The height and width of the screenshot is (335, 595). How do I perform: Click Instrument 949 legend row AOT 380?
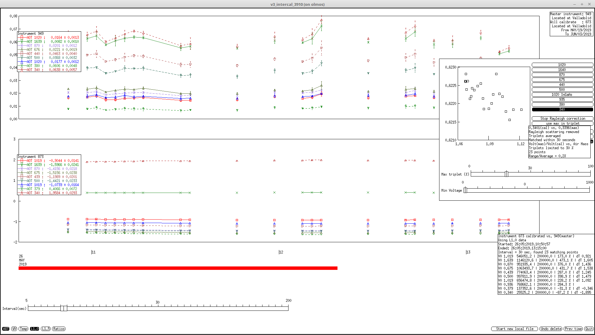click(x=49, y=66)
